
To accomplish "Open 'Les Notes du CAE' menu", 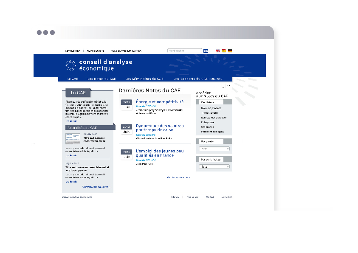I will (101, 79).
